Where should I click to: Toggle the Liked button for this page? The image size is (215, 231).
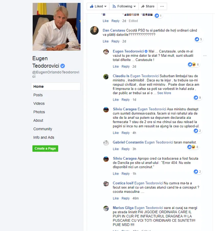(98, 6)
